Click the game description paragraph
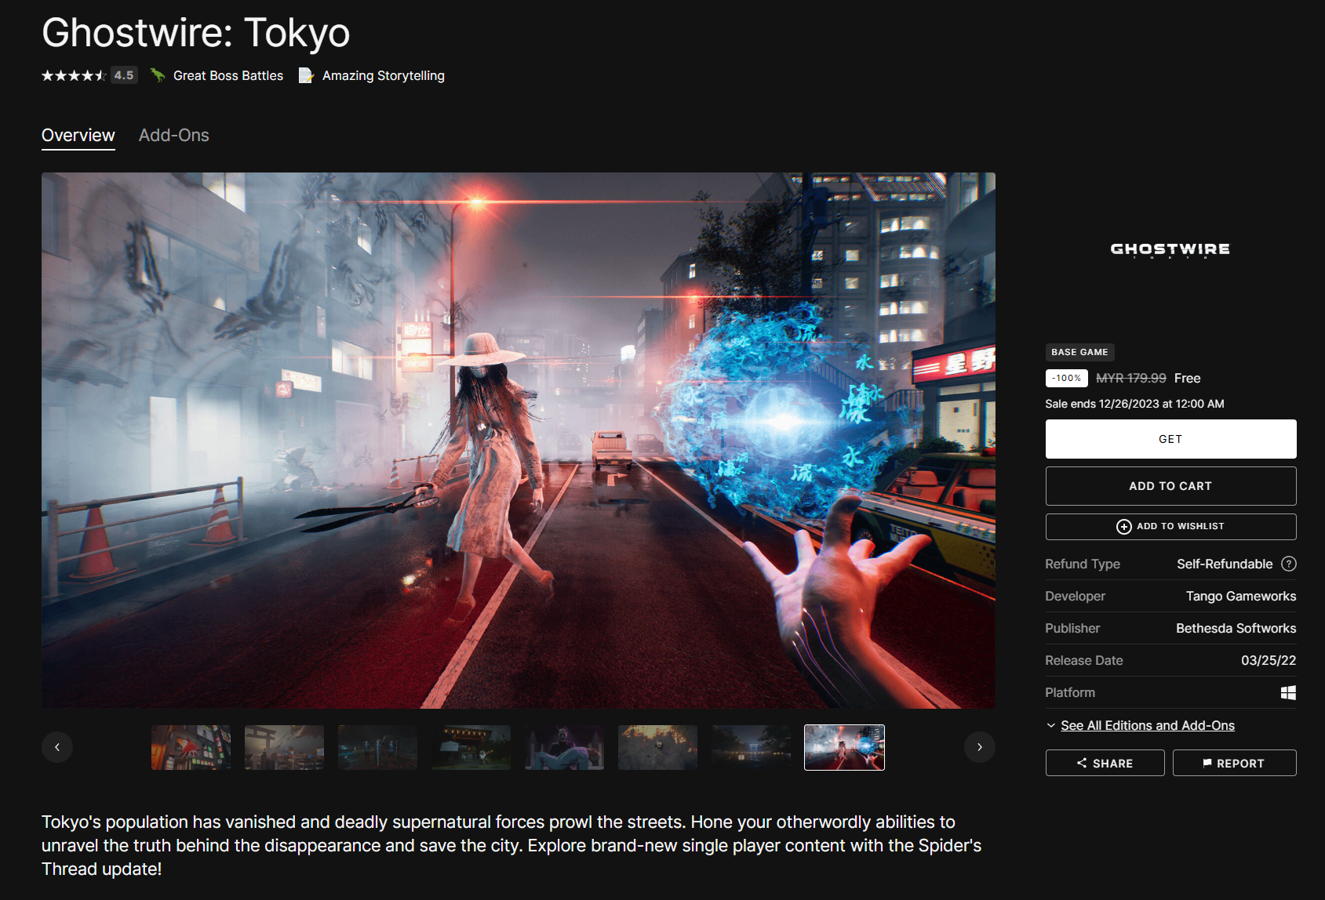 click(511, 845)
